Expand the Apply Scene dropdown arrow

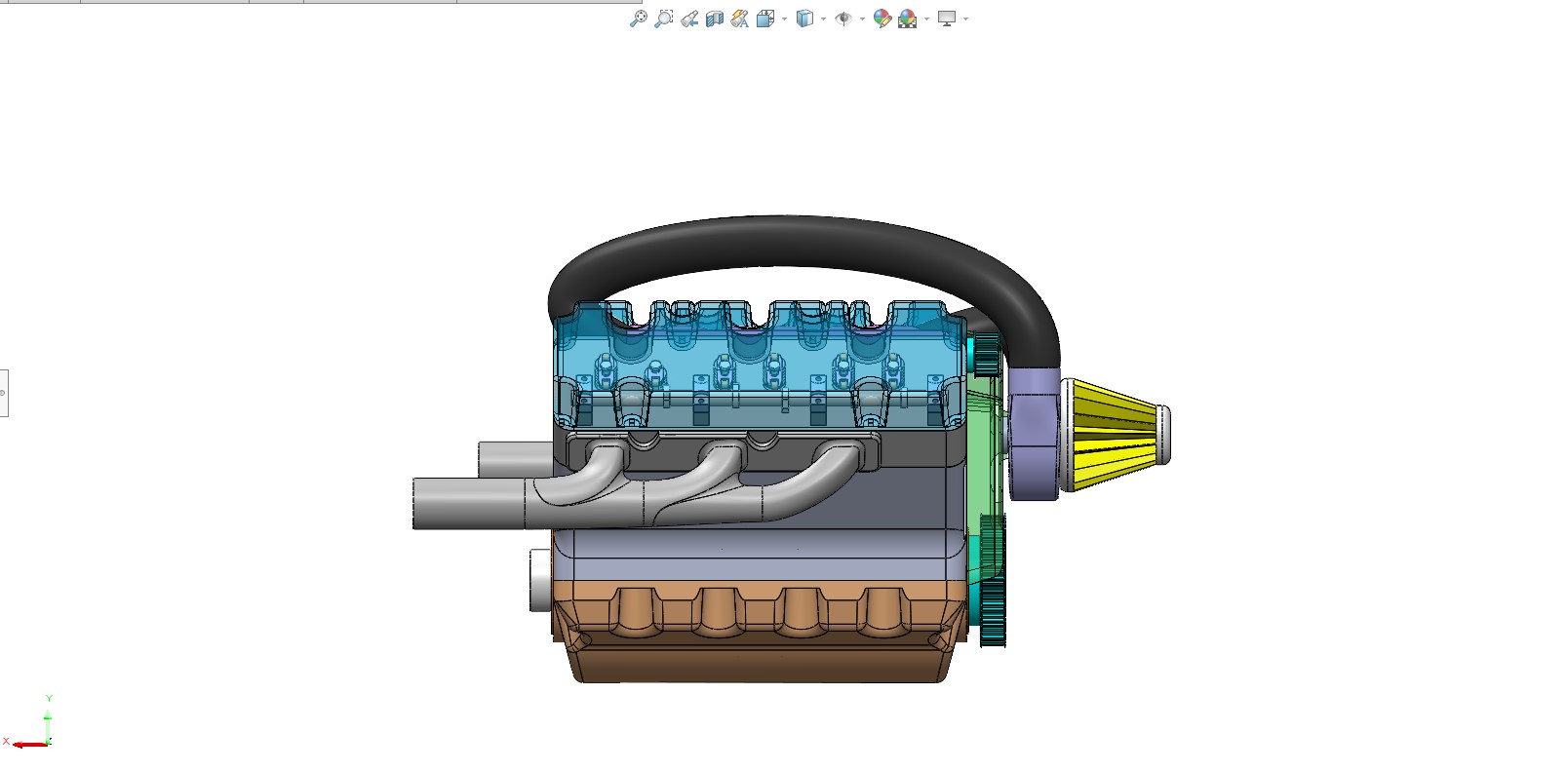pyautogui.click(x=926, y=19)
